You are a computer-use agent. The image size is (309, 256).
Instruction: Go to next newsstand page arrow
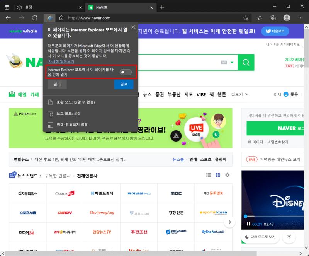pos(229,222)
